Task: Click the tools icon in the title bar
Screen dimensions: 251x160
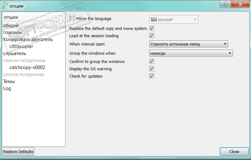Action: click(x=5, y=6)
